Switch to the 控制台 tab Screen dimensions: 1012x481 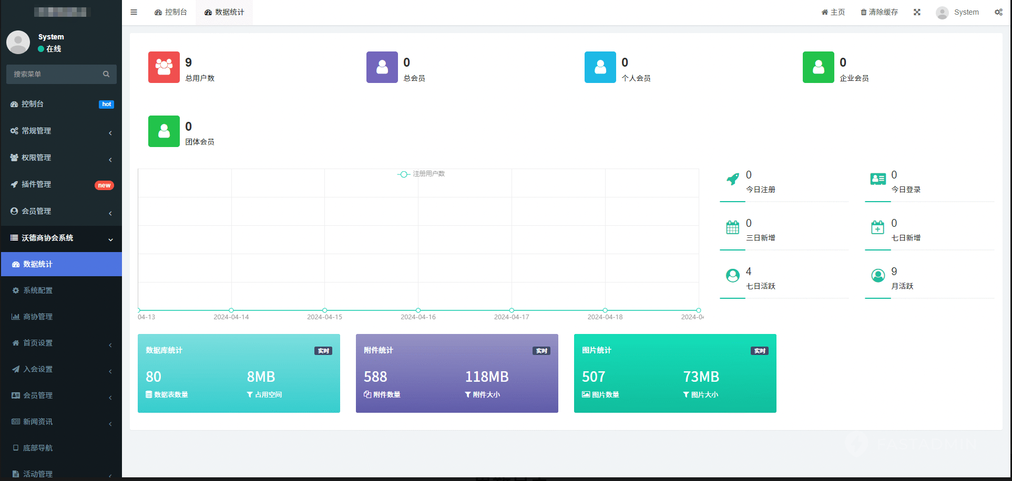click(171, 12)
